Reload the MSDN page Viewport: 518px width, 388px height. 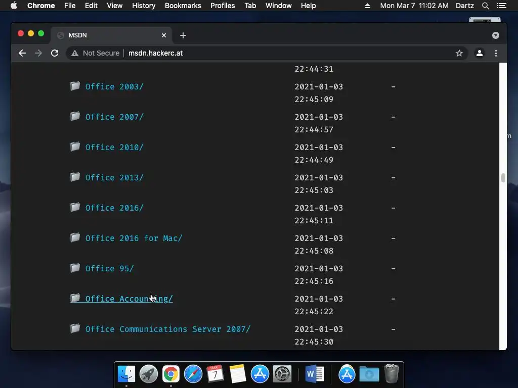point(55,53)
